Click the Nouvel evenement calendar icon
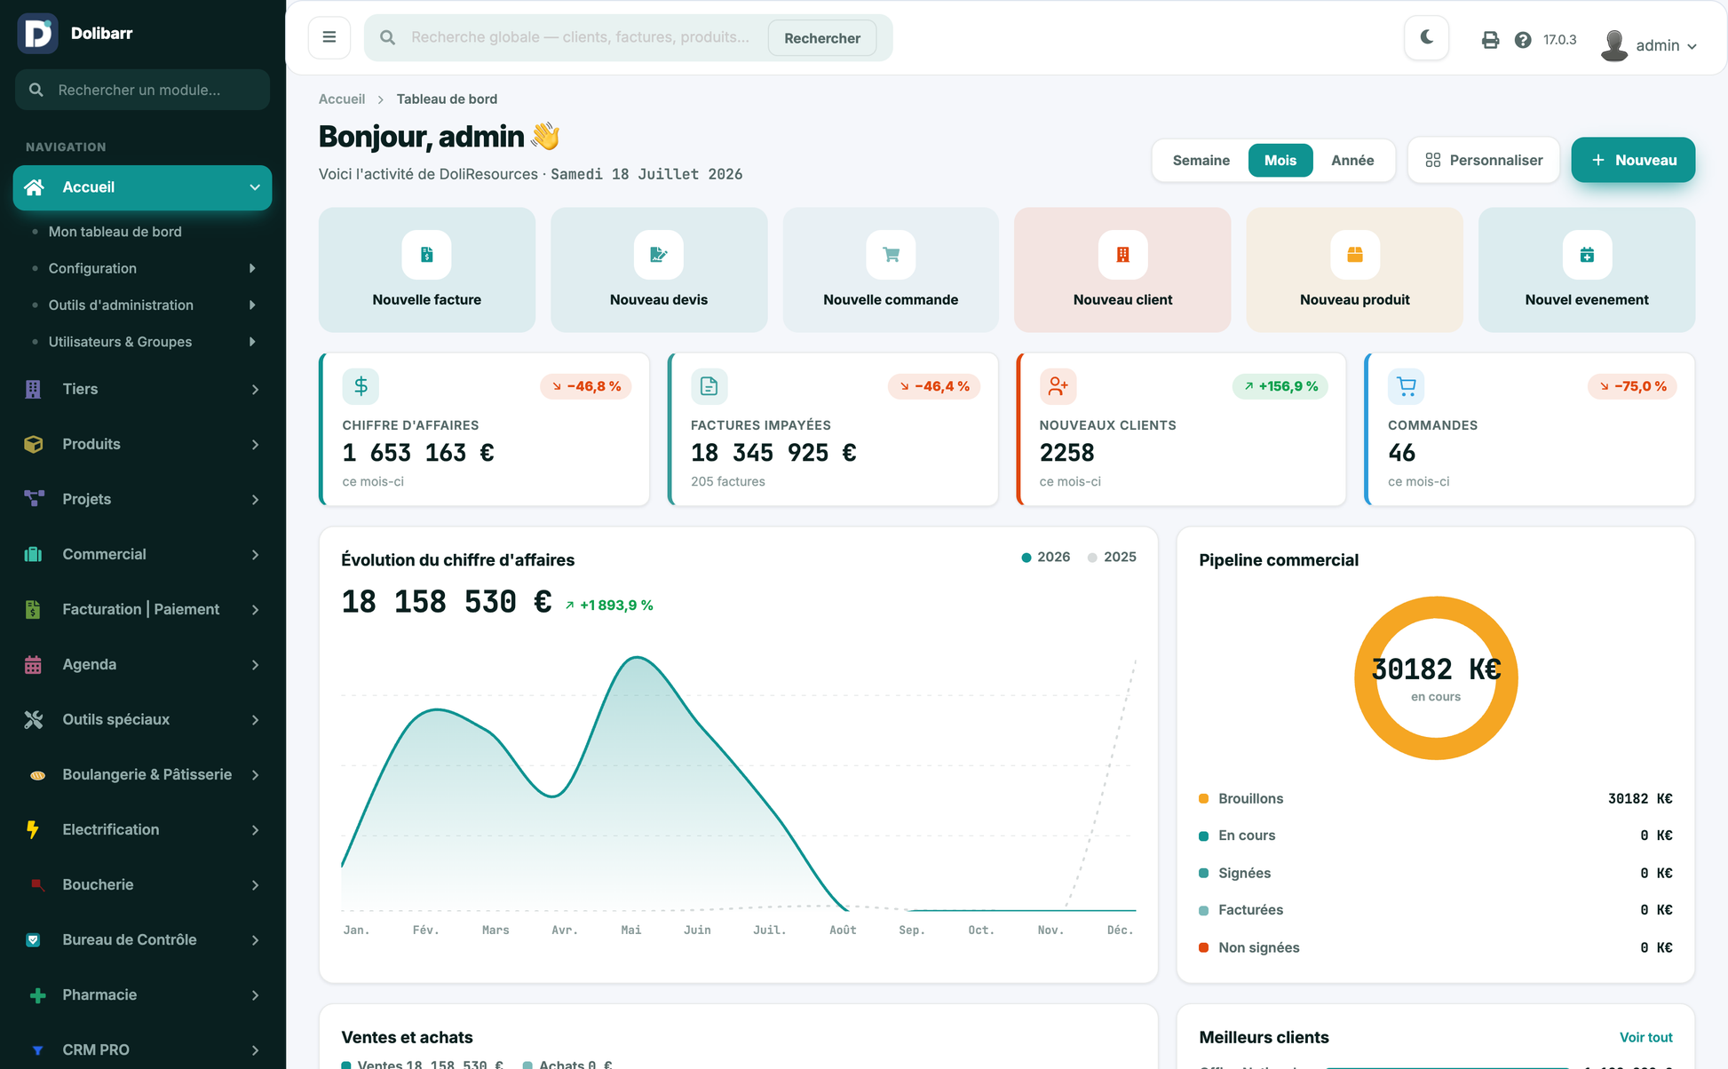This screenshot has height=1069, width=1728. [1587, 255]
